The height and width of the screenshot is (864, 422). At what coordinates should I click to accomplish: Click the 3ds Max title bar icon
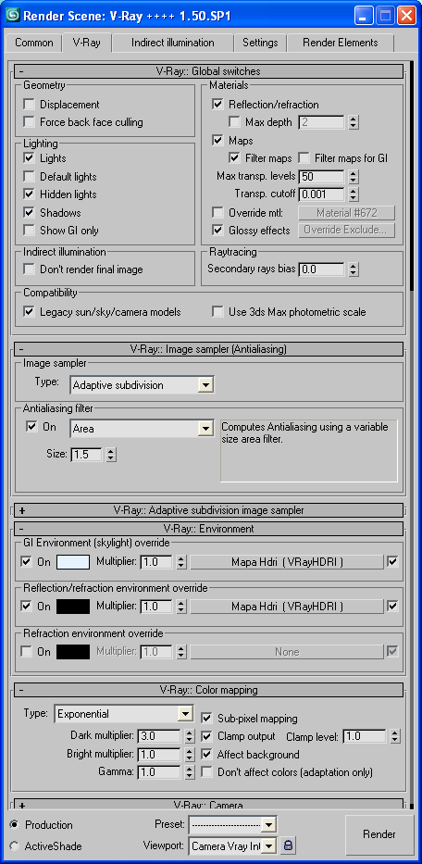12,16
